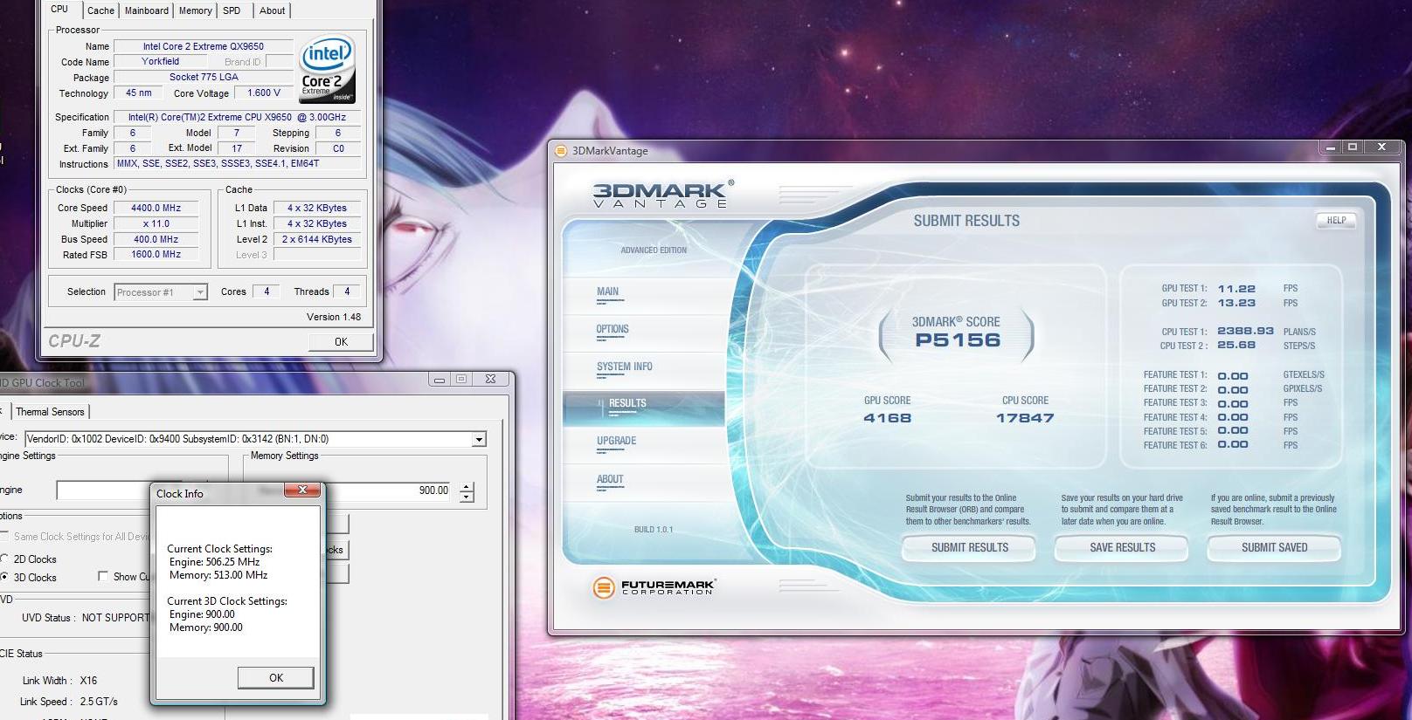Switch to the Cache tab in CPU-Z
1412x720 pixels.
click(100, 10)
